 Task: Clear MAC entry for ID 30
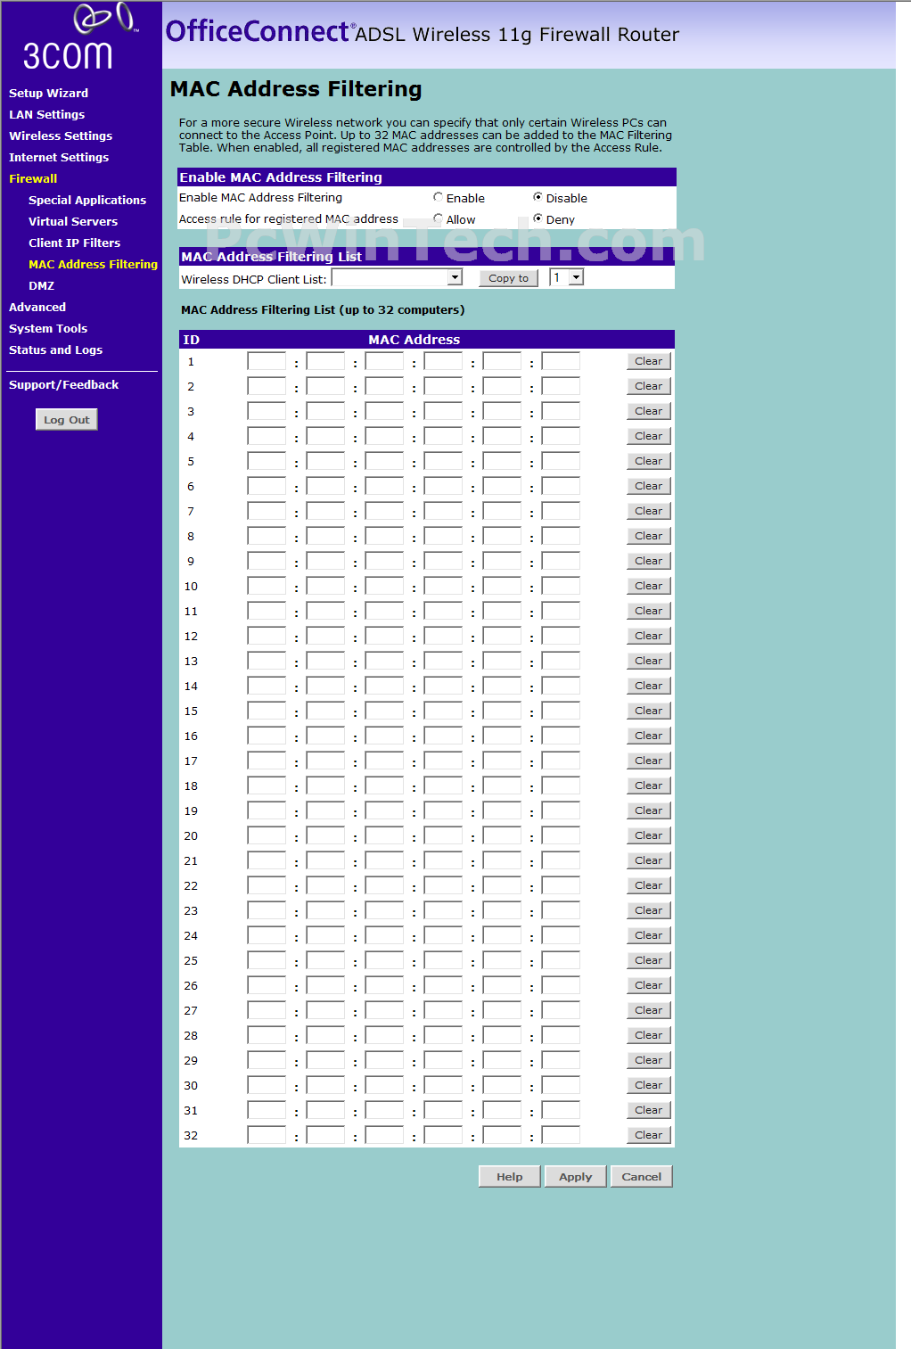pyautogui.click(x=649, y=1085)
